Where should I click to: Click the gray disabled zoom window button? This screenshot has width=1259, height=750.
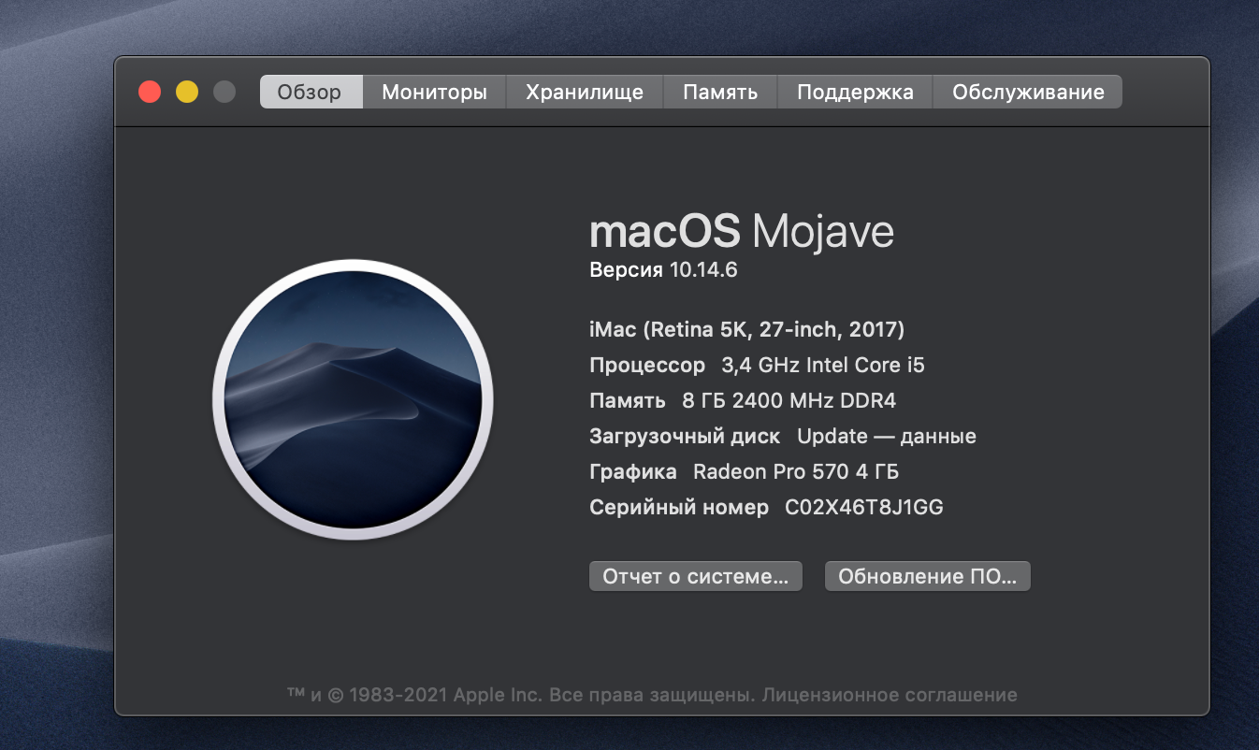tap(224, 92)
